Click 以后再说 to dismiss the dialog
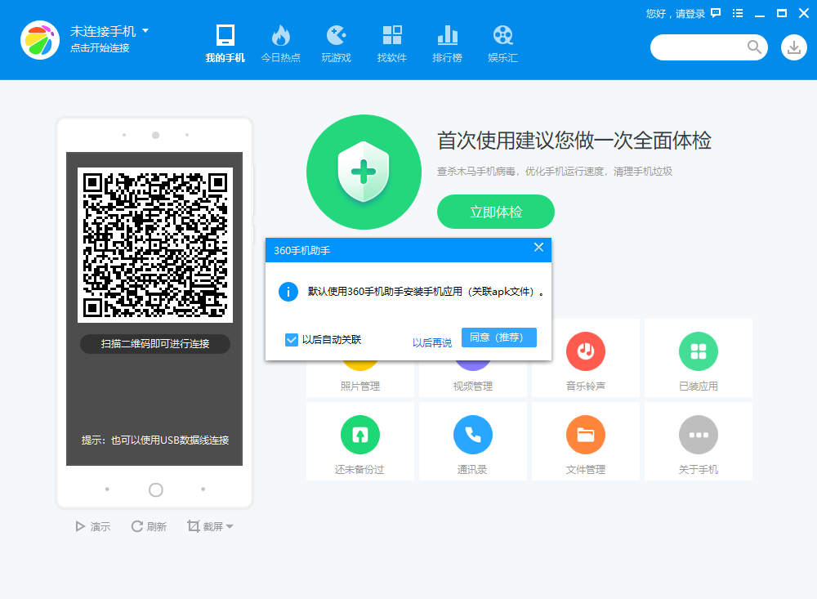 pyautogui.click(x=435, y=337)
